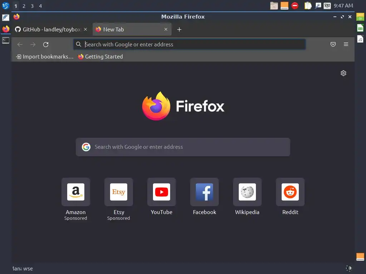This screenshot has height=274, width=366.
Task: Click the red no-entry tray icon
Action: coord(295,6)
